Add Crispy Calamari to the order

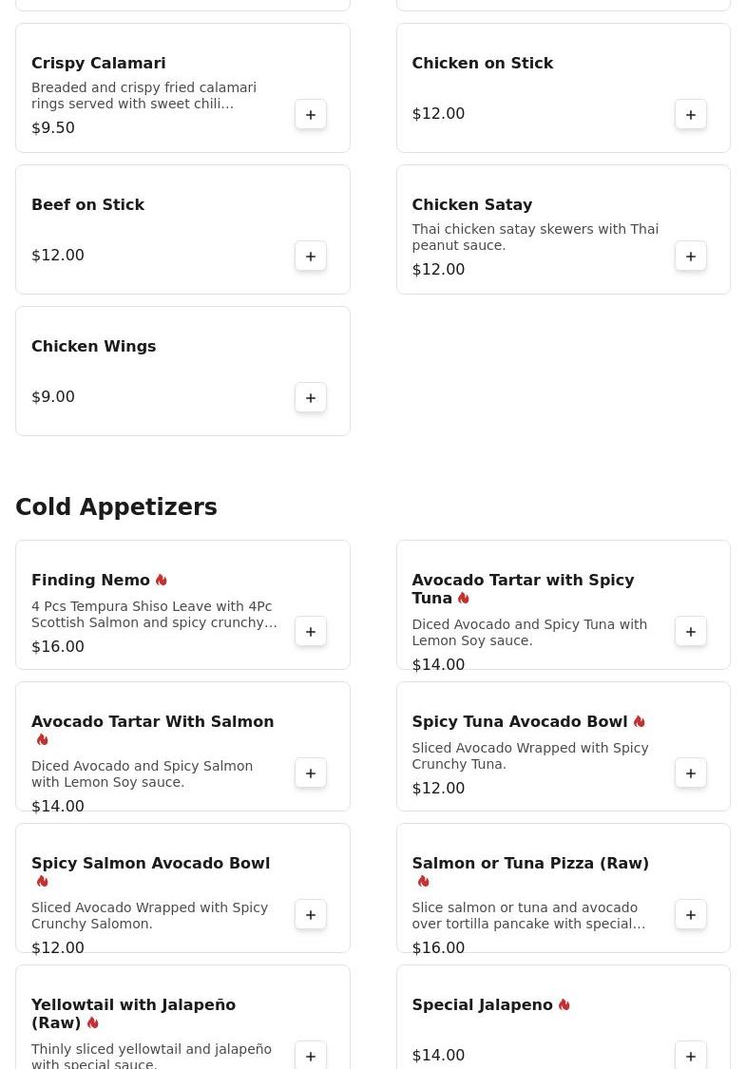[x=311, y=115]
